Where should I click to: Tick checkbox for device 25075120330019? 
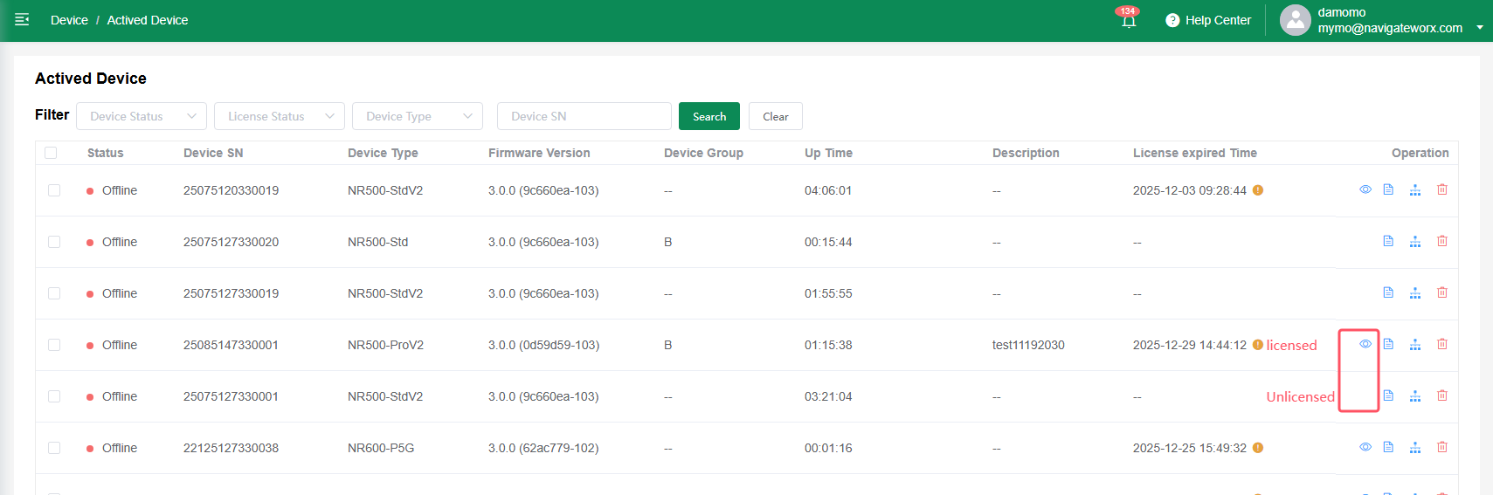[x=54, y=190]
